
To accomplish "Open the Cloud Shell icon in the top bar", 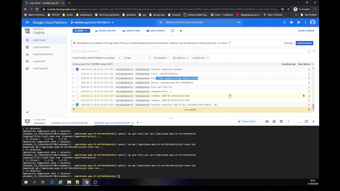I will [x=284, y=23].
